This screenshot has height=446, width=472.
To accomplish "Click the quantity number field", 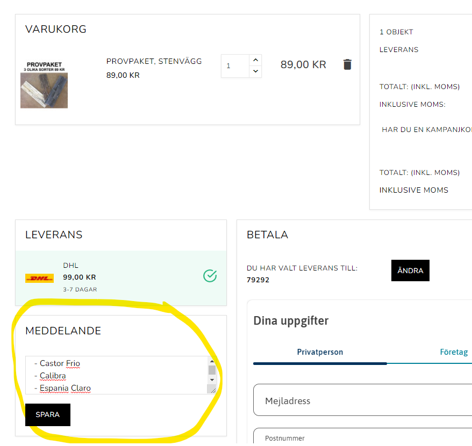I will tap(235, 66).
